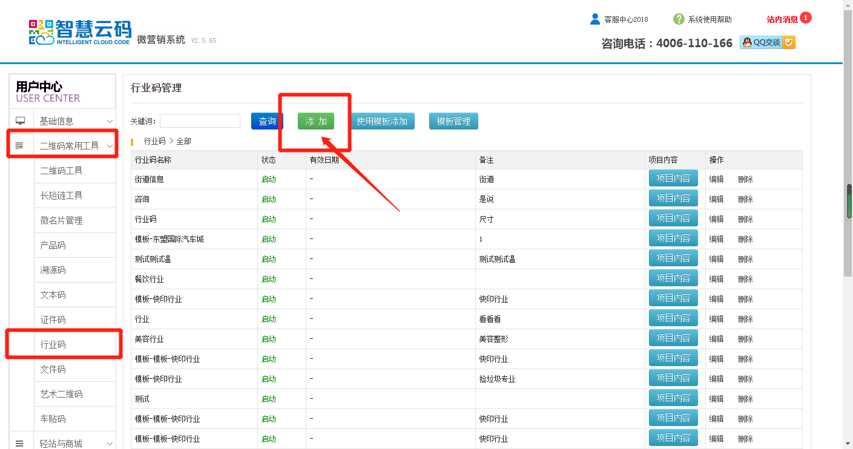The width and height of the screenshot is (853, 449).
Task: Click the red notification badge on 站内消息
Action: click(805, 18)
